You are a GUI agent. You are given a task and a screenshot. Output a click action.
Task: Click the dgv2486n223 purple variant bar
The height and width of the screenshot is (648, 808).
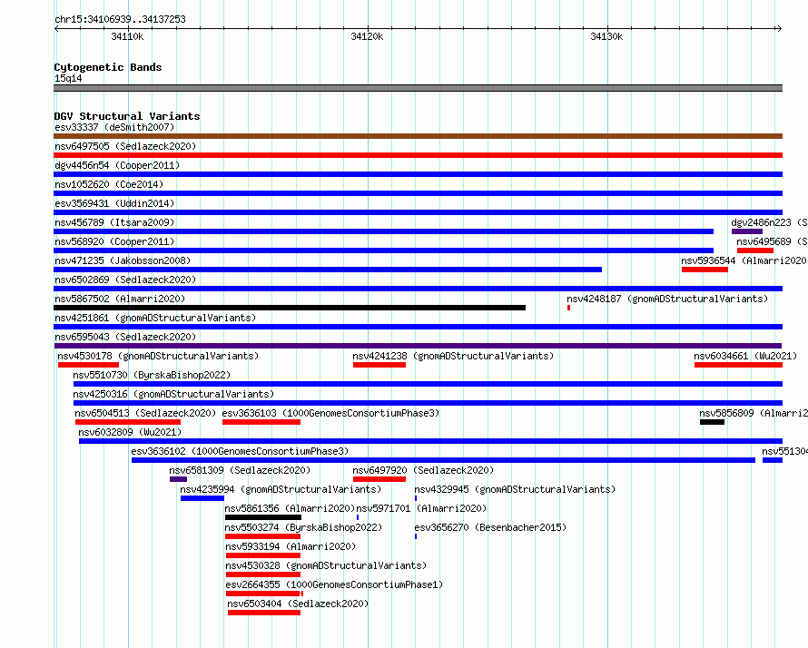(x=746, y=231)
